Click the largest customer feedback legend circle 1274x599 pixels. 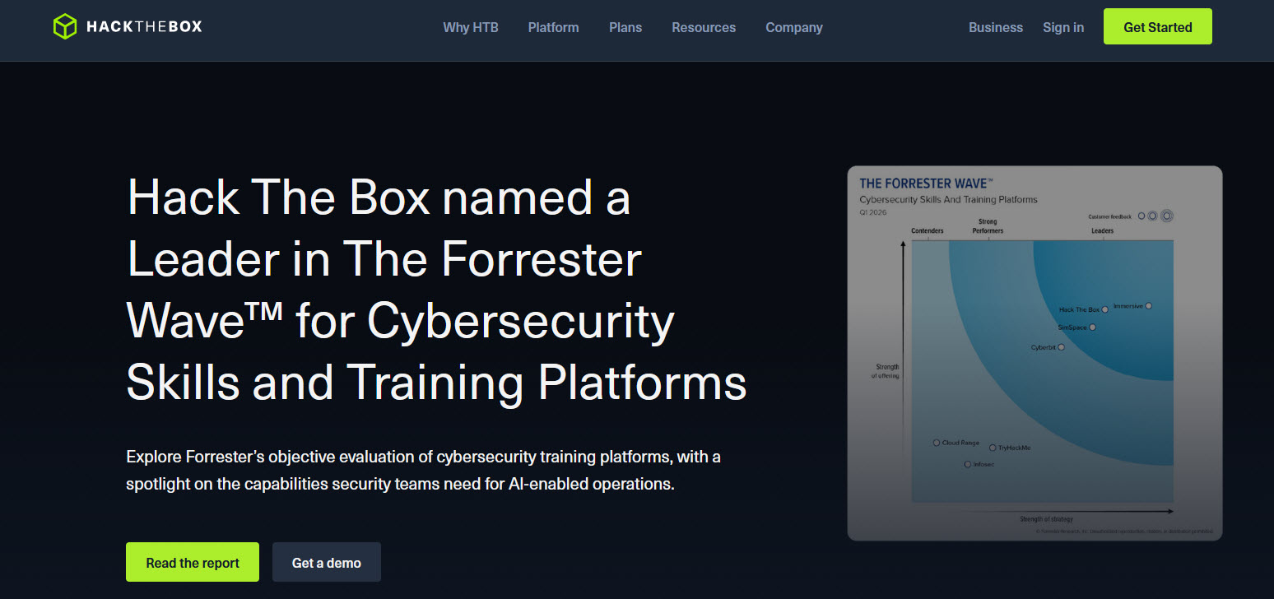(1167, 216)
